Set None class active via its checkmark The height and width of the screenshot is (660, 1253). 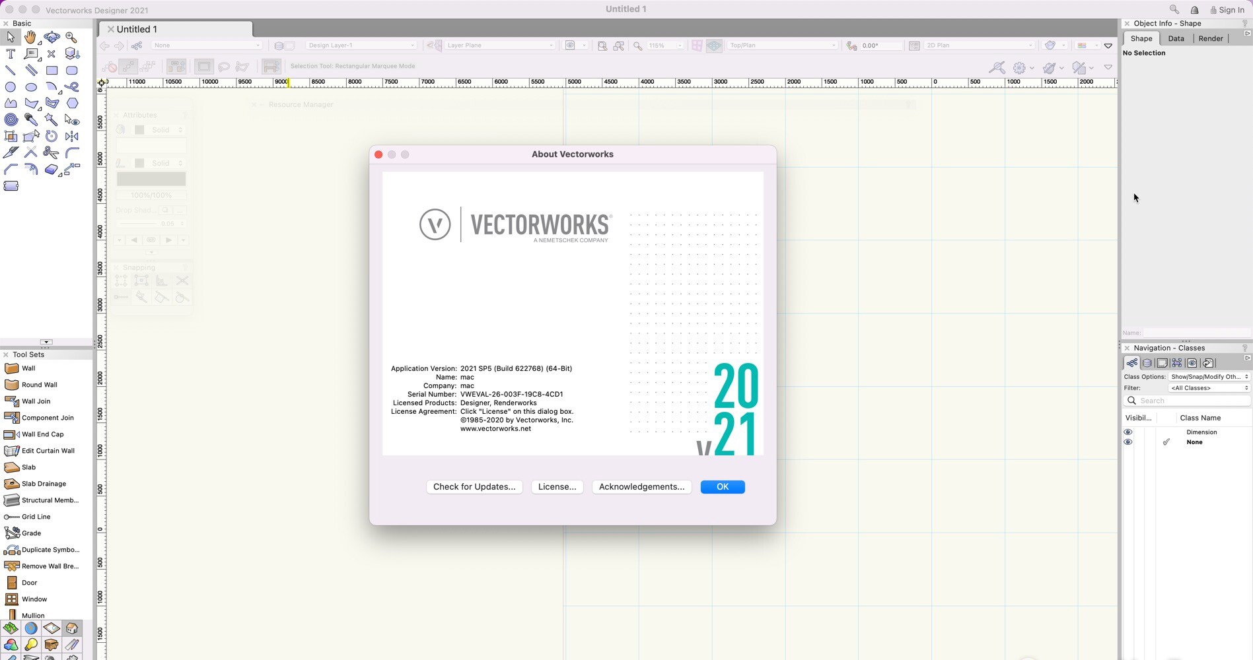point(1166,442)
